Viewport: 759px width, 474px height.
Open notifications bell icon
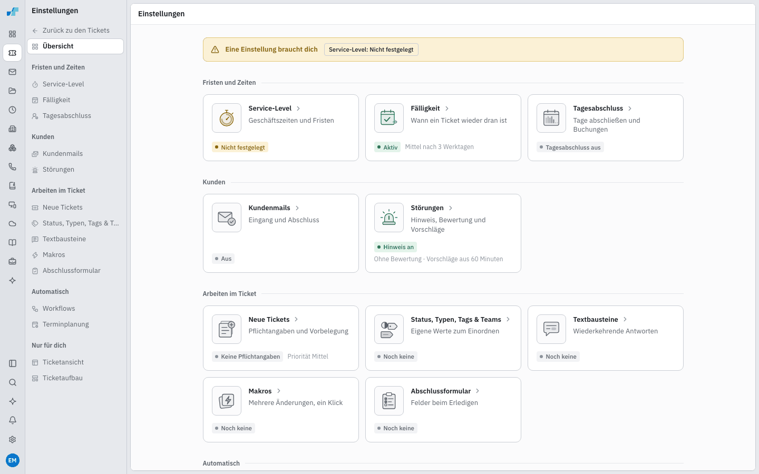click(x=13, y=420)
